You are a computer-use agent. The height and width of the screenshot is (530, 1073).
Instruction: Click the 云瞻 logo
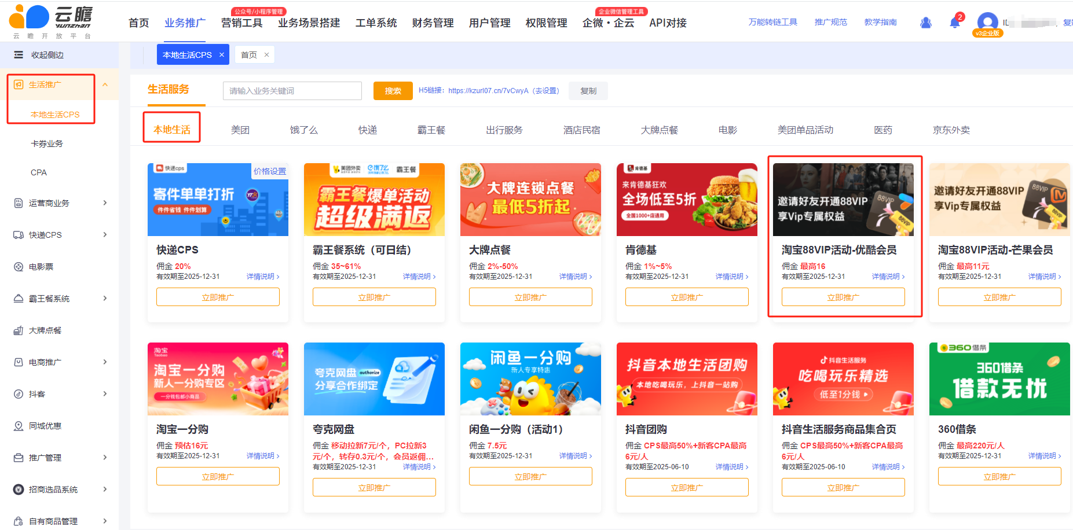point(51,22)
